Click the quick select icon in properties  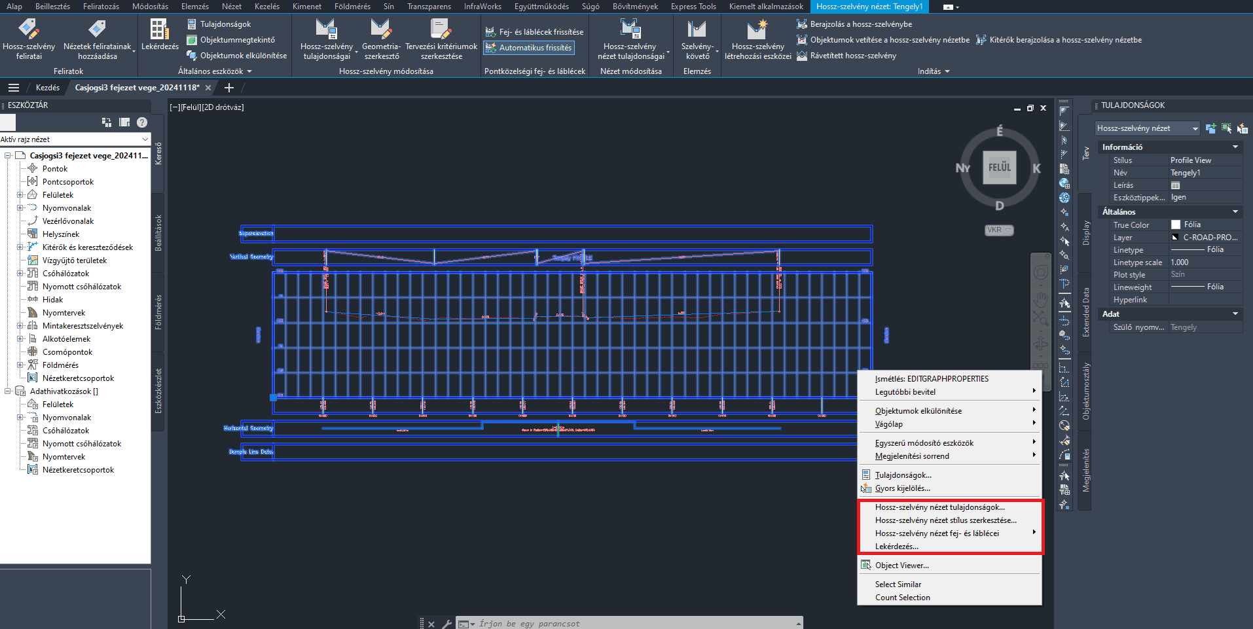click(1242, 128)
